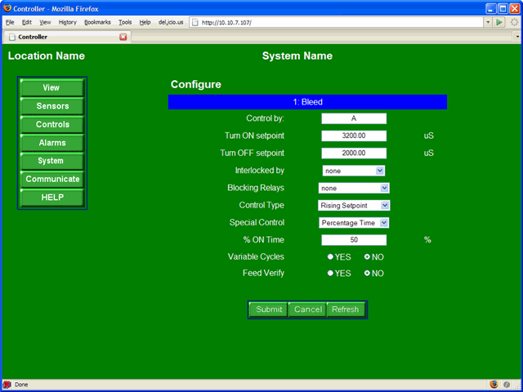Screen dimensions: 523x392
Task: Close the Controller tab with the red X
Action: coord(123,37)
